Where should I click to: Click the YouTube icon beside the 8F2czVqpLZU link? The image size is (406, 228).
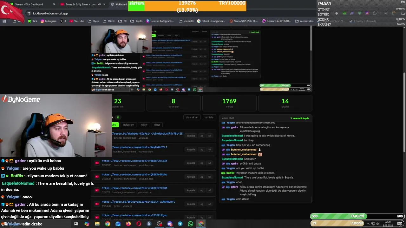pyautogui.click(x=97, y=204)
